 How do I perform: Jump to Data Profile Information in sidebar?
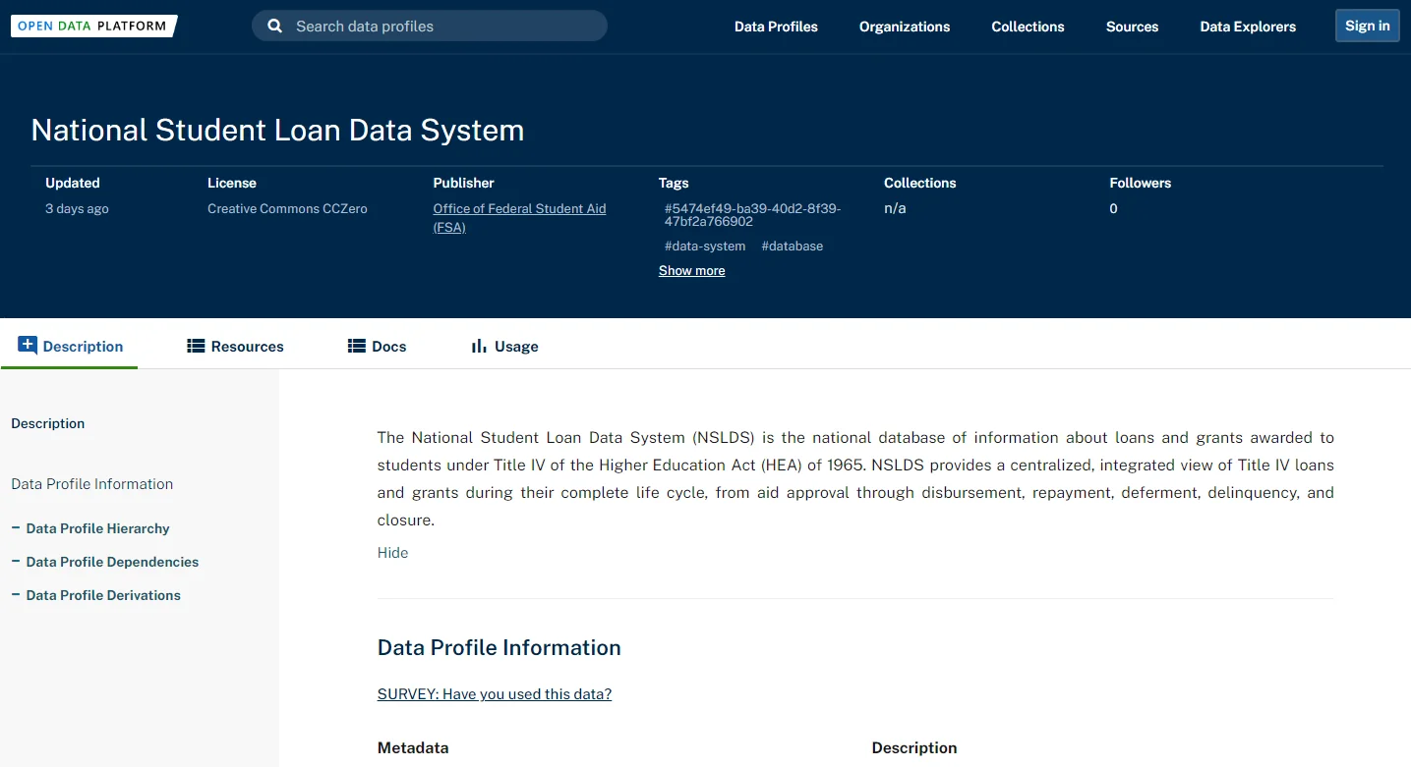[x=92, y=484]
